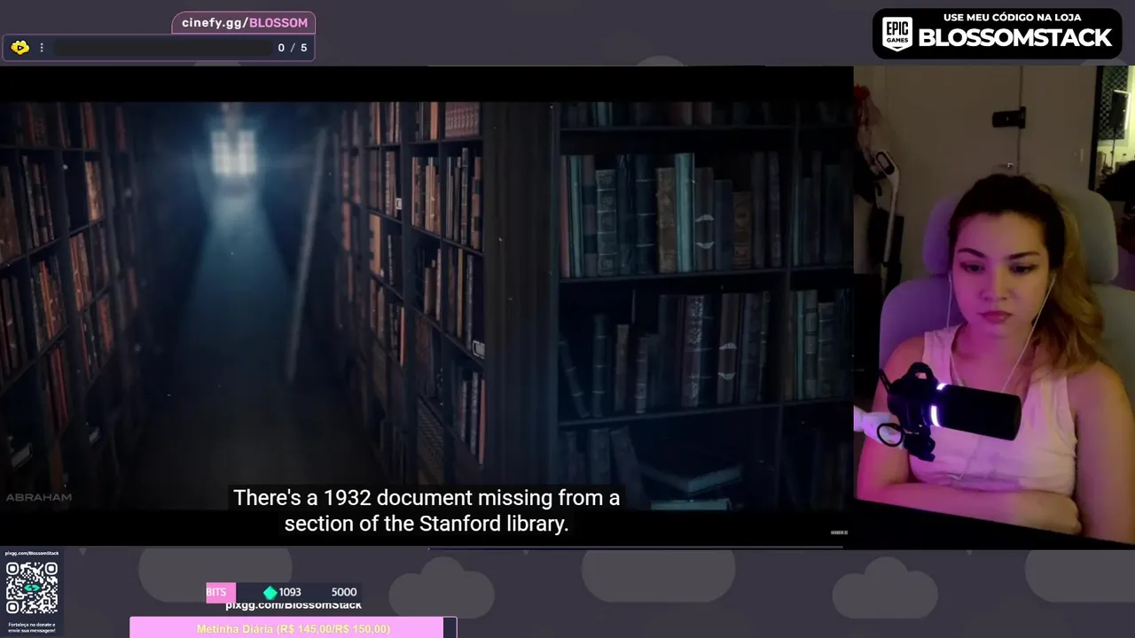Click the Stanford library subtitle line

pos(427,524)
